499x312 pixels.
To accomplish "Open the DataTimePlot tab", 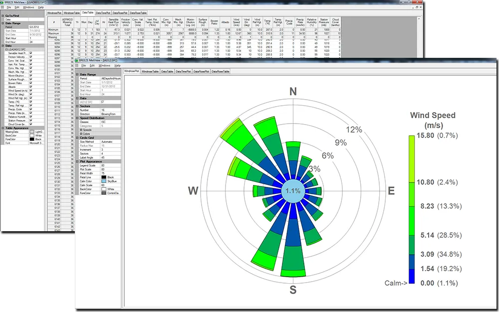I will point(183,71).
